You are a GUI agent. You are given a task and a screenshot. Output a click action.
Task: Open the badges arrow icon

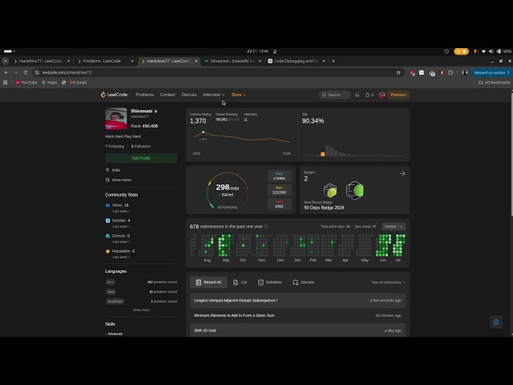coord(402,173)
